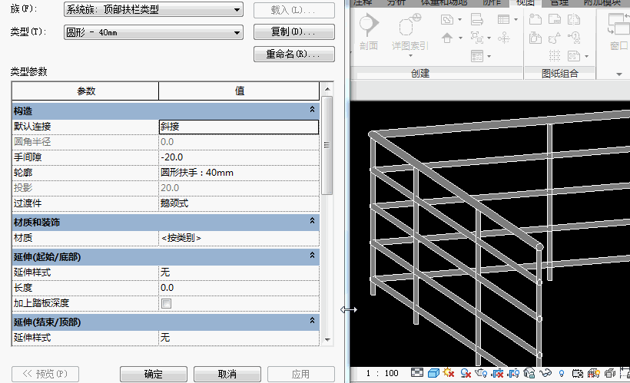Open the detail level icon in view bar
The height and width of the screenshot is (383, 630).
coord(416,373)
